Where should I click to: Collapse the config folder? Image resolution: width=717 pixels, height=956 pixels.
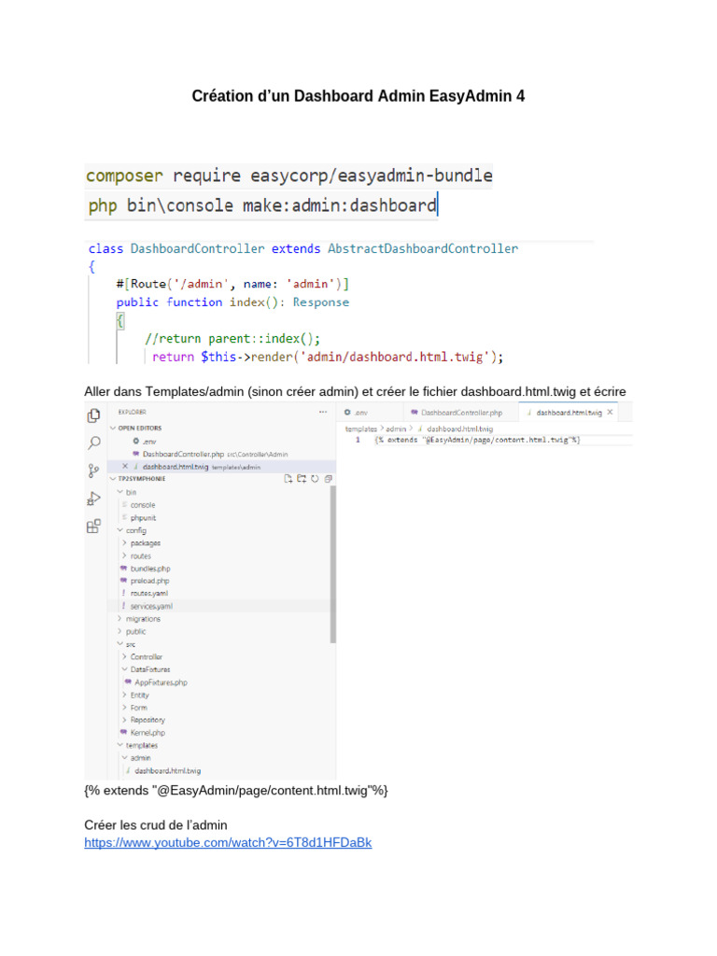[x=120, y=530]
